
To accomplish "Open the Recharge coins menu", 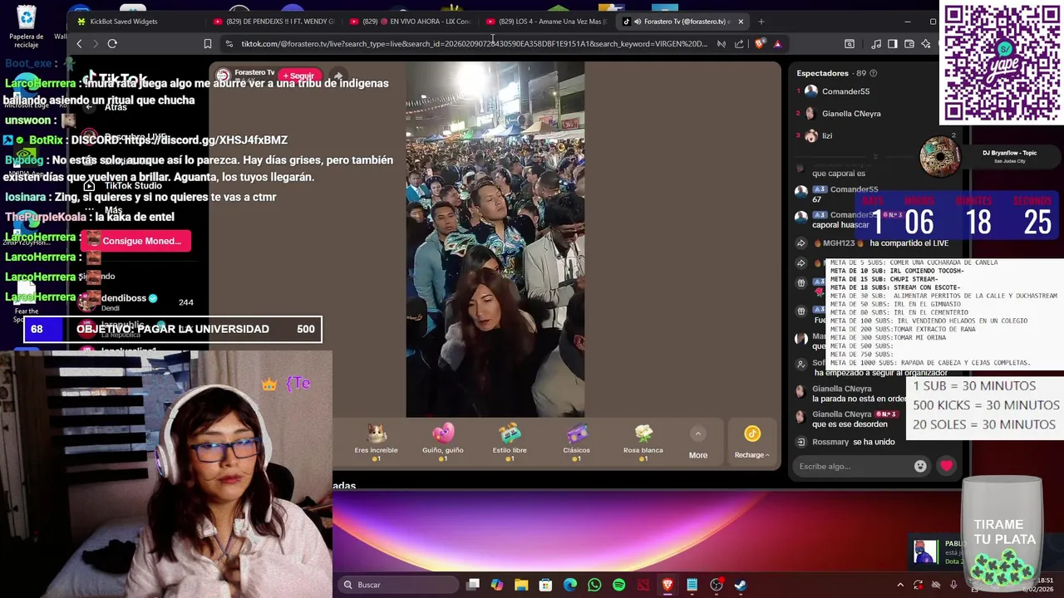I will pyautogui.click(x=751, y=442).
